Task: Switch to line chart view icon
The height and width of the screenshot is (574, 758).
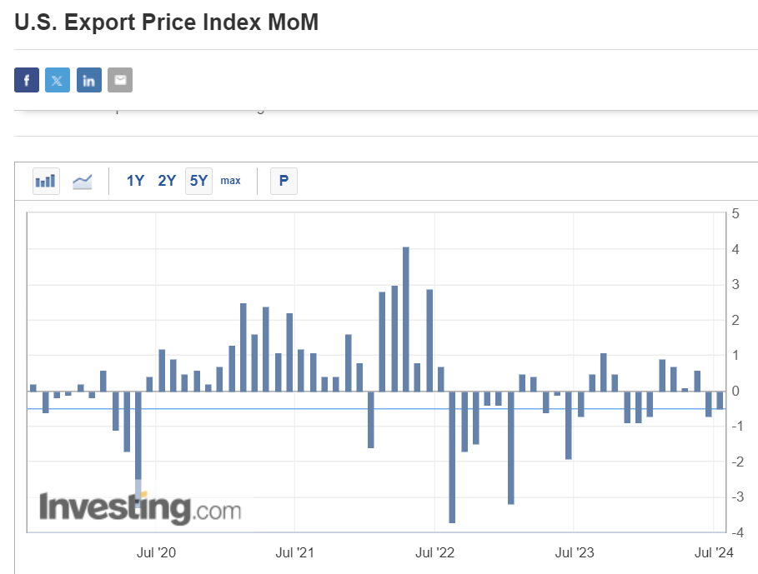Action: pos(82,180)
